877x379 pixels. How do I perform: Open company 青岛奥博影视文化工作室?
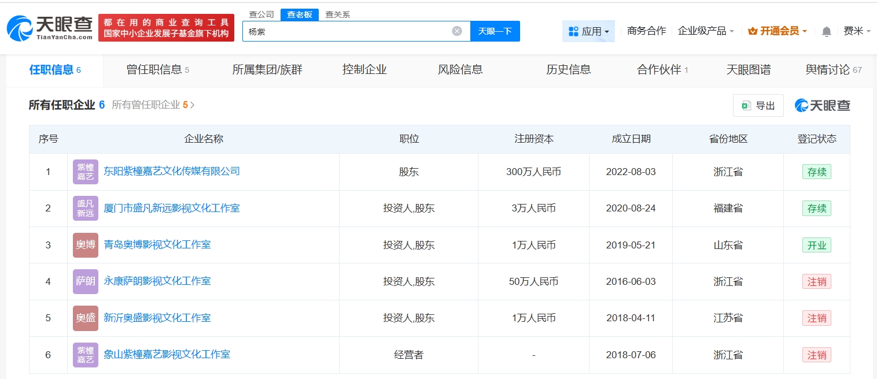[157, 245]
